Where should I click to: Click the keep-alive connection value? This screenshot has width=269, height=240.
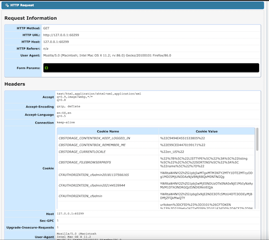pyautogui.click(x=66, y=123)
